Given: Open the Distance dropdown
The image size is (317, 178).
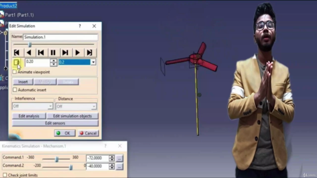Looking at the screenshot, I should [94, 106].
